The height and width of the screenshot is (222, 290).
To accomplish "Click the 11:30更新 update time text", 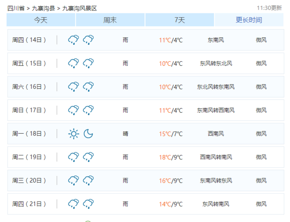I will point(269,8).
